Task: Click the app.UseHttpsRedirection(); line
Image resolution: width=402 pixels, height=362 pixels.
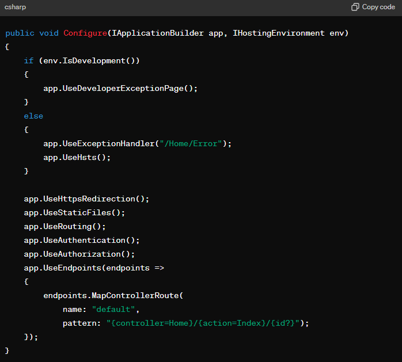Action: pos(86,199)
